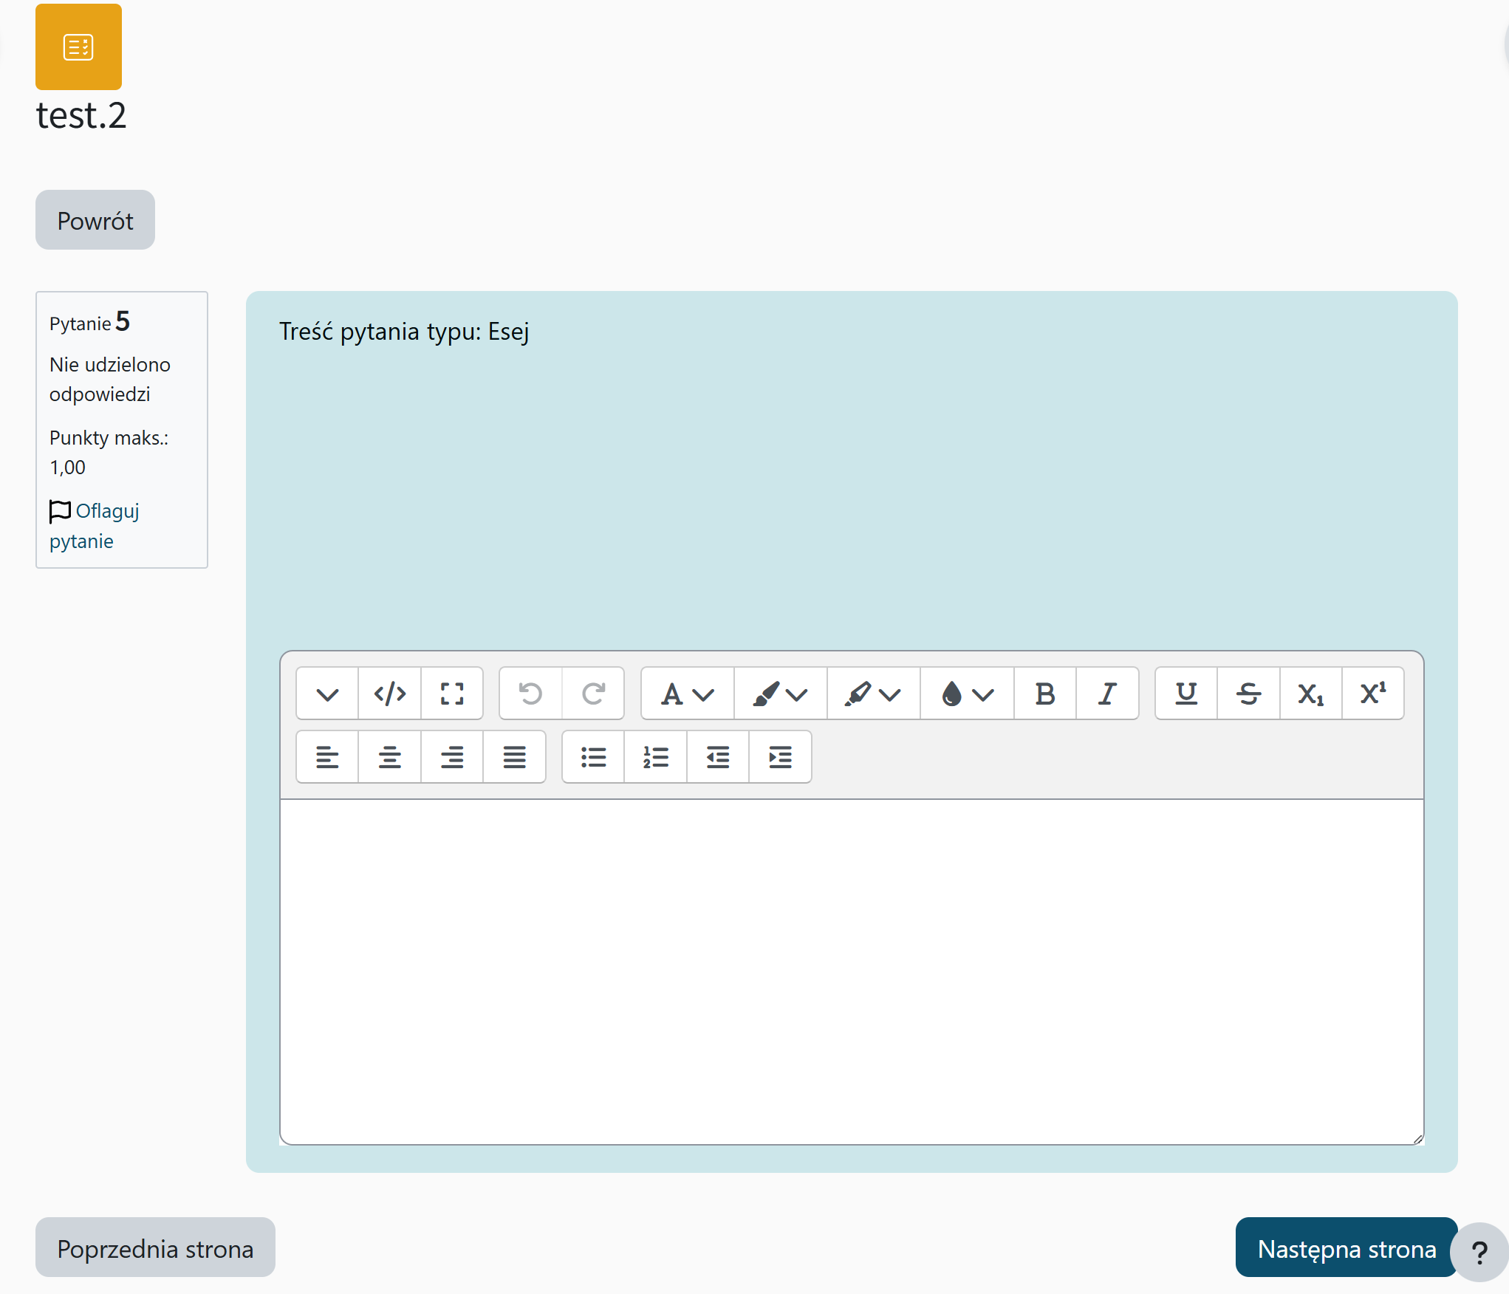Click the redo icon
This screenshot has width=1509, height=1294.
[592, 694]
